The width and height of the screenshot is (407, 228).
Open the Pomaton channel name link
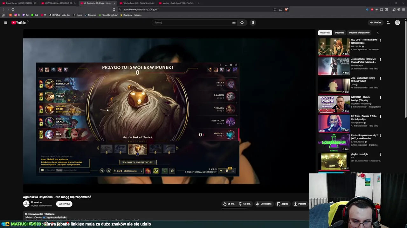coord(36,202)
